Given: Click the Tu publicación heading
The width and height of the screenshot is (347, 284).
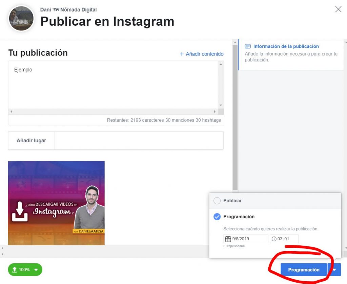Looking at the screenshot, I should [x=38, y=53].
